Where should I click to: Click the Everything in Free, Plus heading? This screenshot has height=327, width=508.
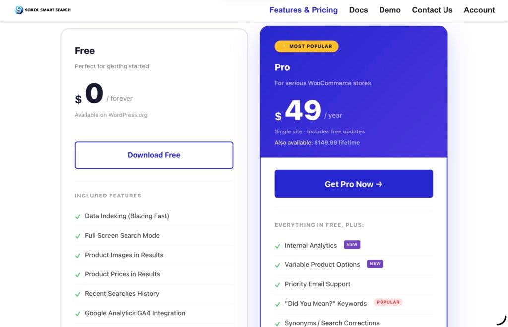(319, 225)
